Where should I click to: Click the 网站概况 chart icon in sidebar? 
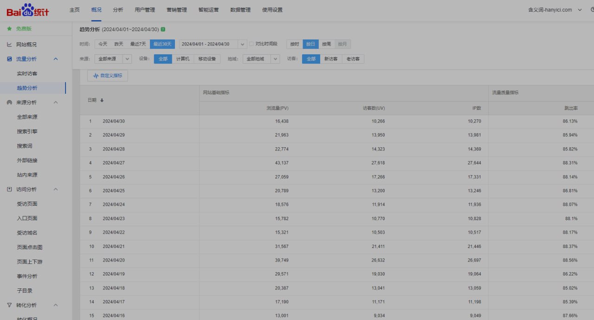tap(9, 45)
